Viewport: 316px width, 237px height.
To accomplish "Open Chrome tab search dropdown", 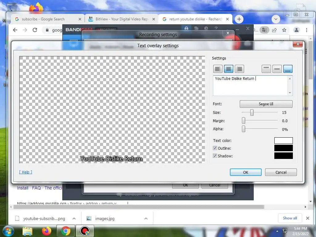I will [x=276, y=19].
